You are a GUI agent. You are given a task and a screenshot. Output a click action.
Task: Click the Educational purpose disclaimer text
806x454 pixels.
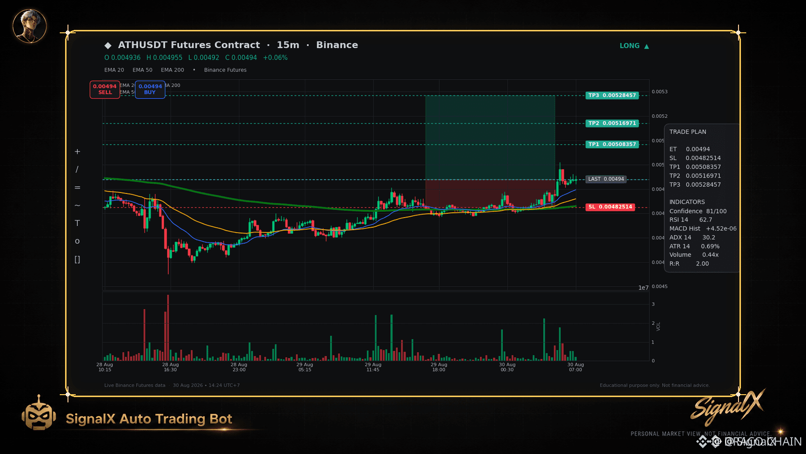(655, 385)
